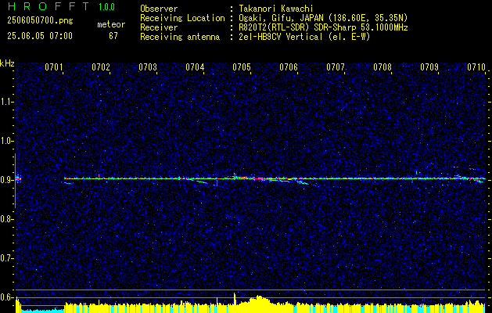Click the version number 1.0.0
492x313 pixels.
(106, 7)
